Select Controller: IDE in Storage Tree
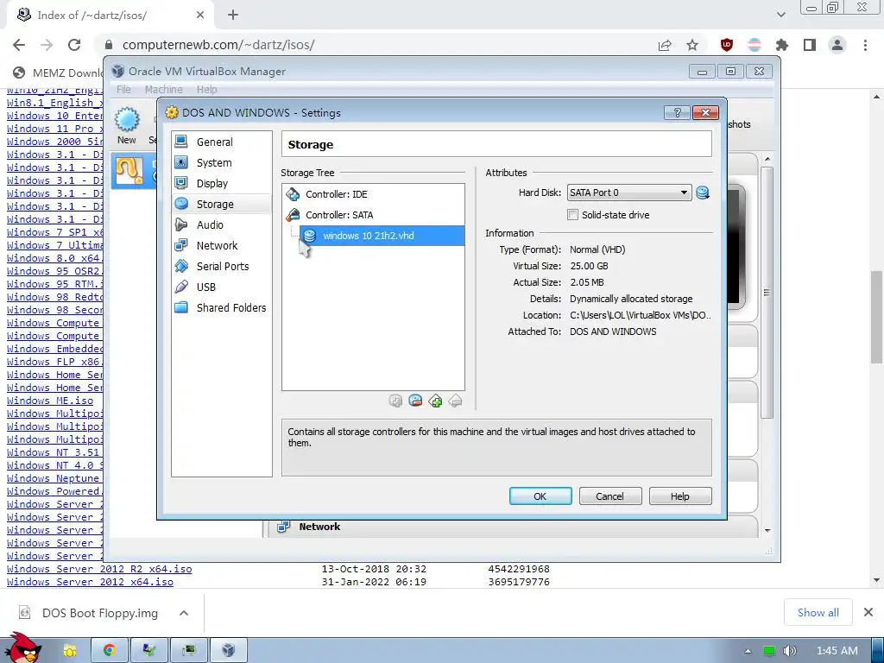Image resolution: width=884 pixels, height=663 pixels. click(x=373, y=194)
